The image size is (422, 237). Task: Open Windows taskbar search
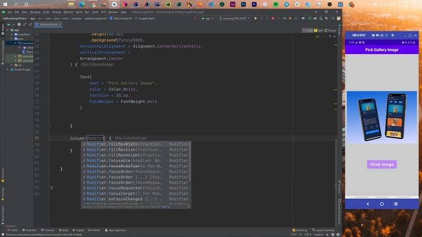[16, 5]
